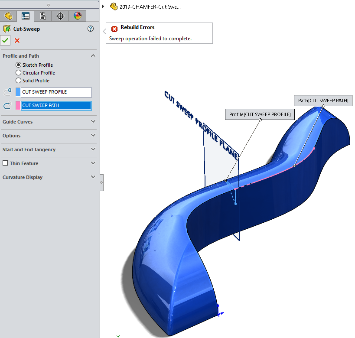
Task: Select the CUT SWEEP PROFILE field
Action: [x=56, y=92]
